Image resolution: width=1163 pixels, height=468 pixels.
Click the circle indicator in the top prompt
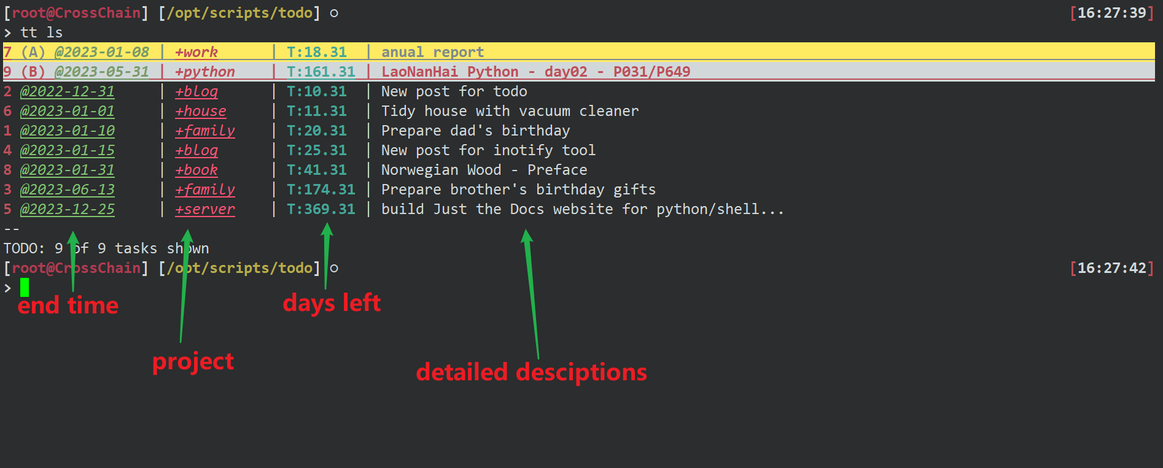coord(334,13)
